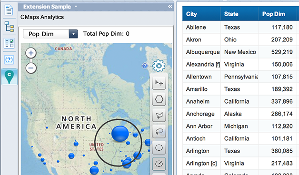Open the hierarchy tree panel icon
299x175 pixels.
pos(9,27)
